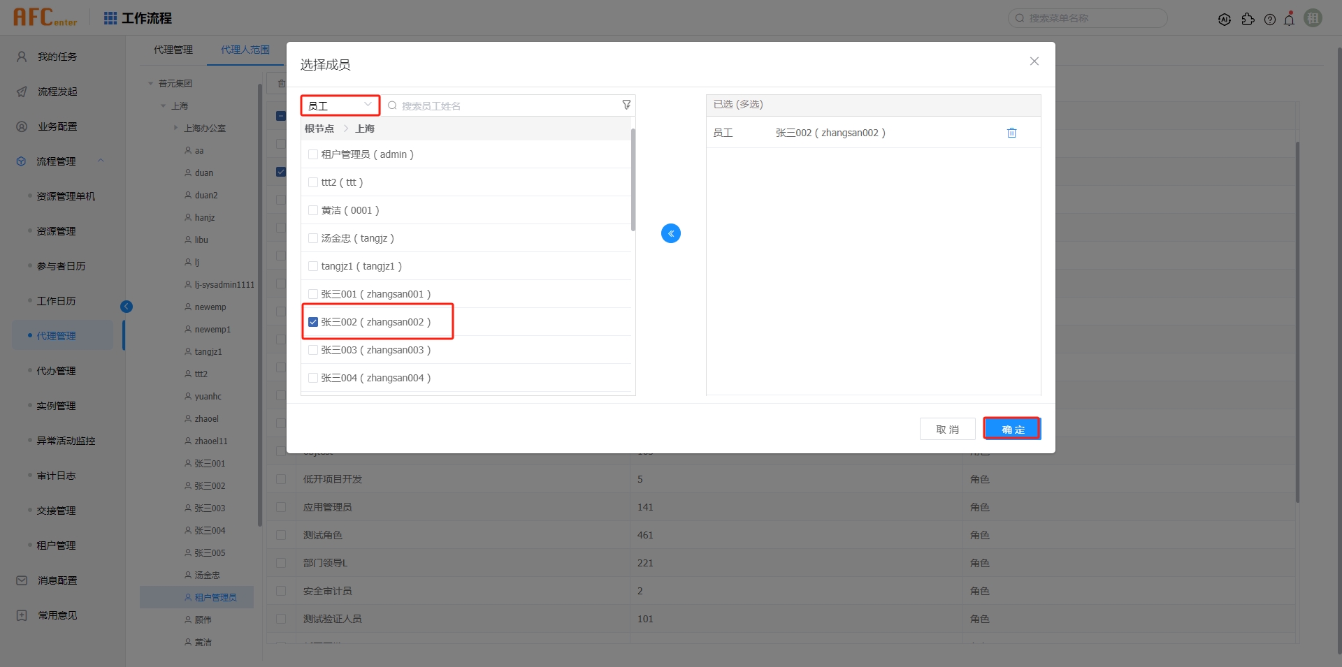
Task: Click the 取消 cancel button
Action: coord(947,428)
